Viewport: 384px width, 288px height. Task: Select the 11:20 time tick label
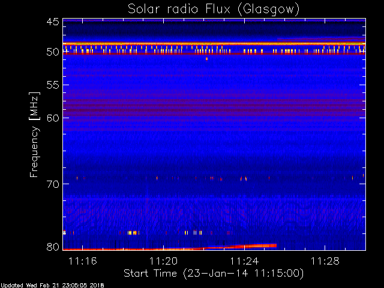coord(163,261)
